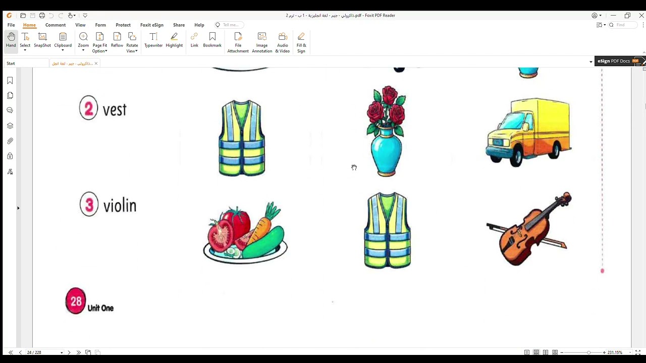
Task: Open page number dropdown arrow
Action: 62,352
